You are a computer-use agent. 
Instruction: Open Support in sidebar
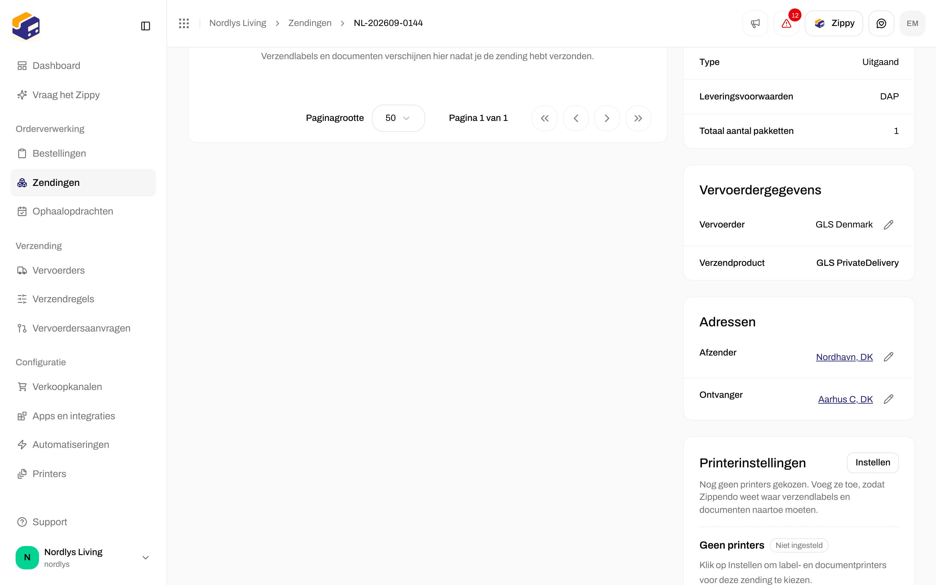tap(83, 522)
